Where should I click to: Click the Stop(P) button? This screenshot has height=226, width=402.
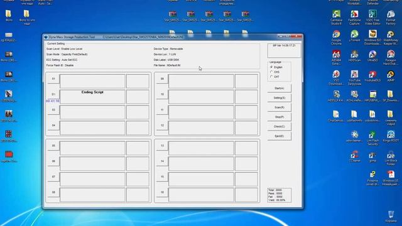coord(279,117)
